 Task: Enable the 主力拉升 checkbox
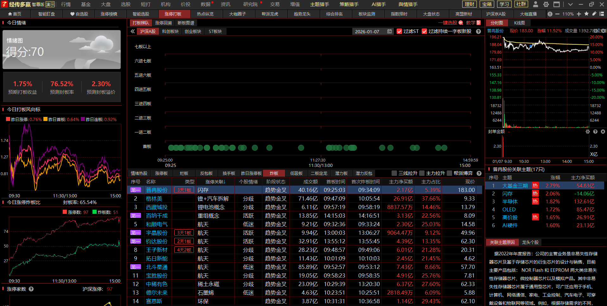422,173
